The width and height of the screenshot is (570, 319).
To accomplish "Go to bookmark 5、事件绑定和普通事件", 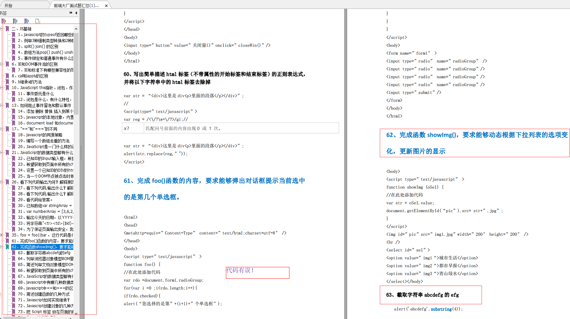I will (46, 58).
